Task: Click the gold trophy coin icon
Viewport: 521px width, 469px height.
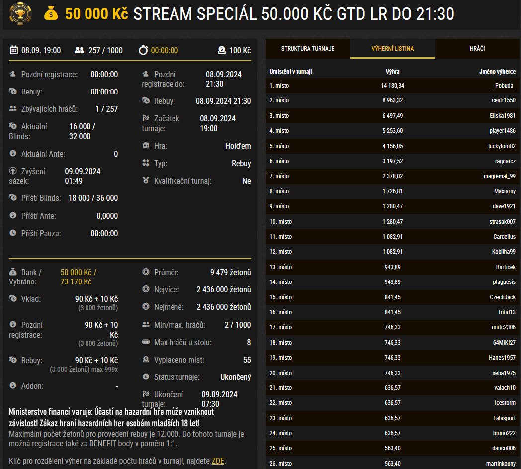Action: pyautogui.click(x=20, y=13)
